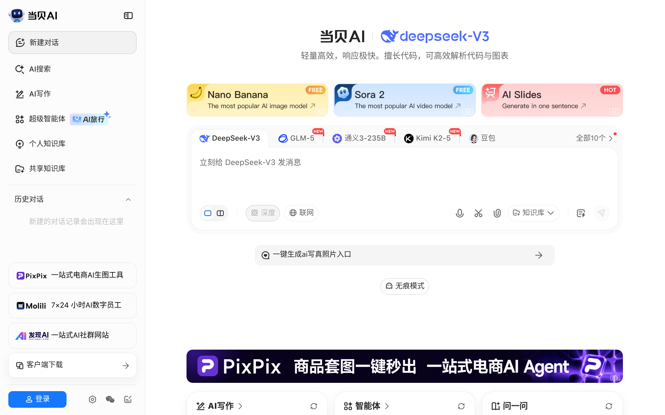The width and height of the screenshot is (665, 415).
Task: Refresh the 问一问 card
Action: (x=609, y=406)
